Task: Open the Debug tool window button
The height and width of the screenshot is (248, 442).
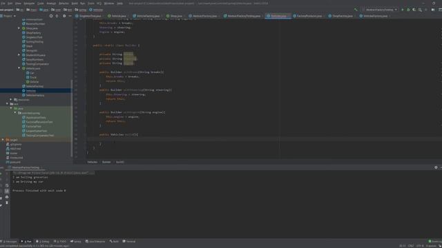Action: pyautogui.click(x=43, y=241)
